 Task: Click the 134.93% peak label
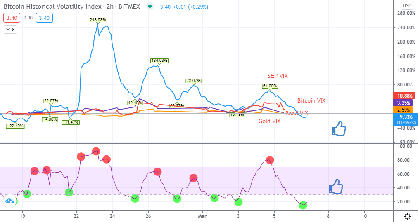coord(159,61)
